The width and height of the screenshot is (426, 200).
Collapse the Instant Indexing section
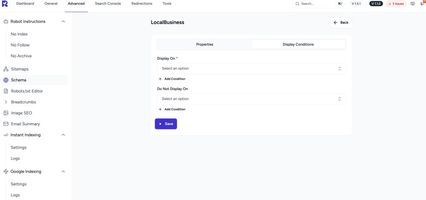click(x=63, y=135)
